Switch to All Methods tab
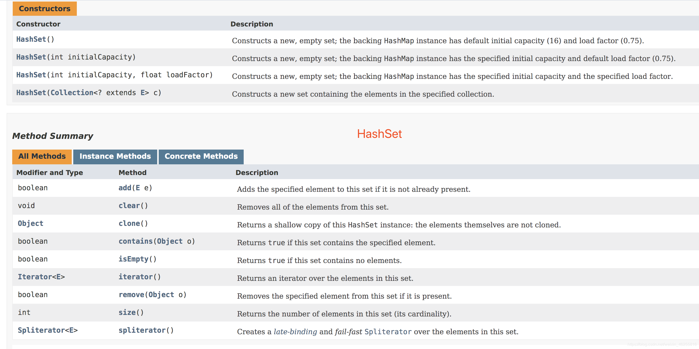The image size is (699, 349). coord(42,156)
